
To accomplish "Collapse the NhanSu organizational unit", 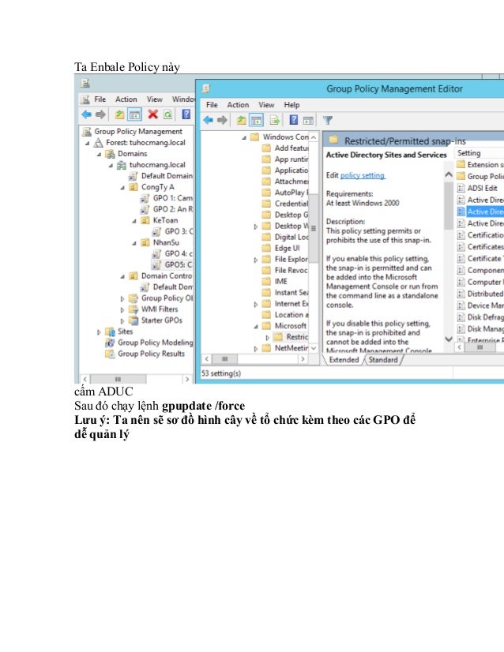I will (134, 243).
